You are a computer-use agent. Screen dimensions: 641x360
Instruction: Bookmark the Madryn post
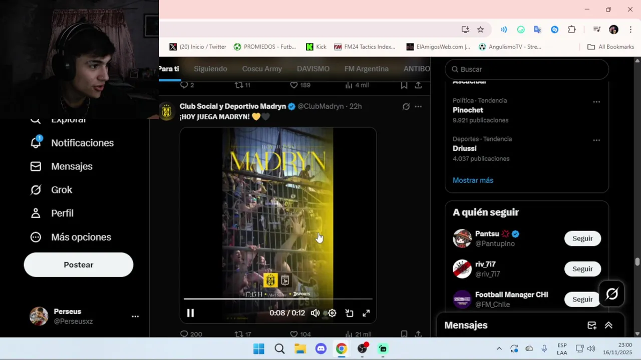[x=404, y=334]
